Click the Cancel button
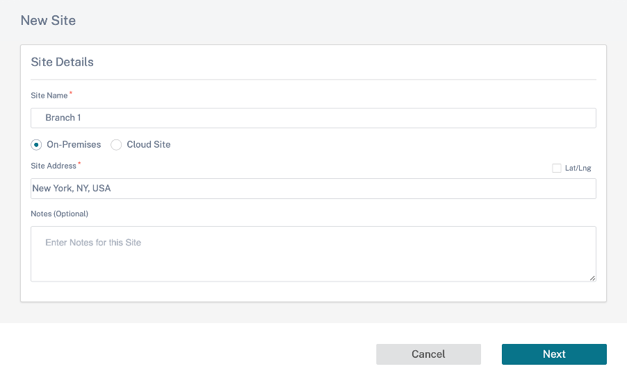Viewport: 627px width, 380px height. click(x=428, y=354)
